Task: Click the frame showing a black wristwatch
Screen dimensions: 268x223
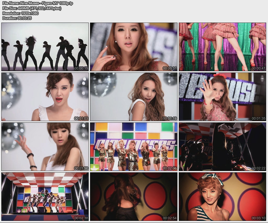Action: (x=44, y=147)
